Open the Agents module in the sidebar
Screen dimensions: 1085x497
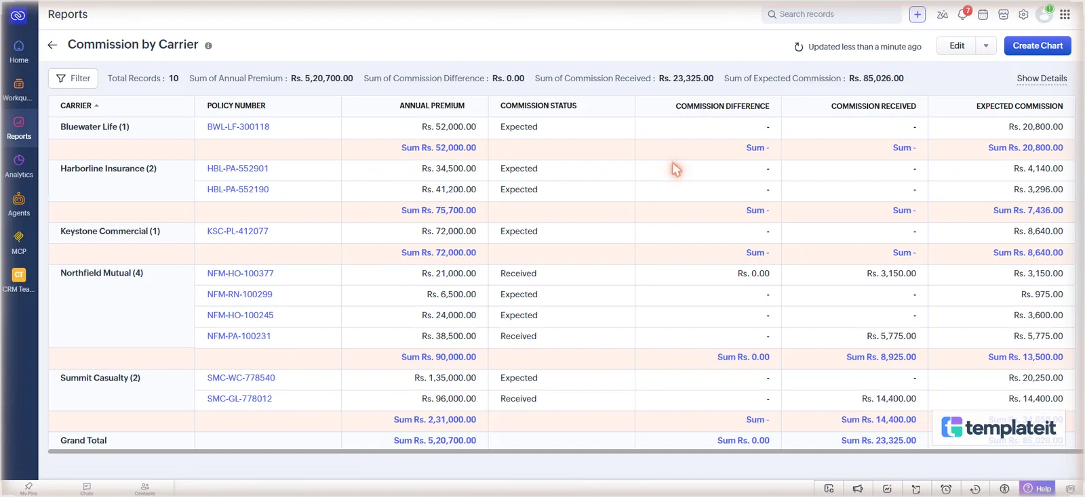[19, 204]
